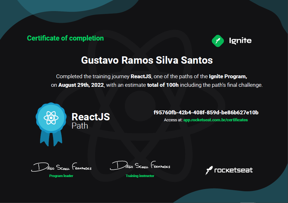
Task: Click the white Rocketseat rocket icon
Action: point(209,170)
